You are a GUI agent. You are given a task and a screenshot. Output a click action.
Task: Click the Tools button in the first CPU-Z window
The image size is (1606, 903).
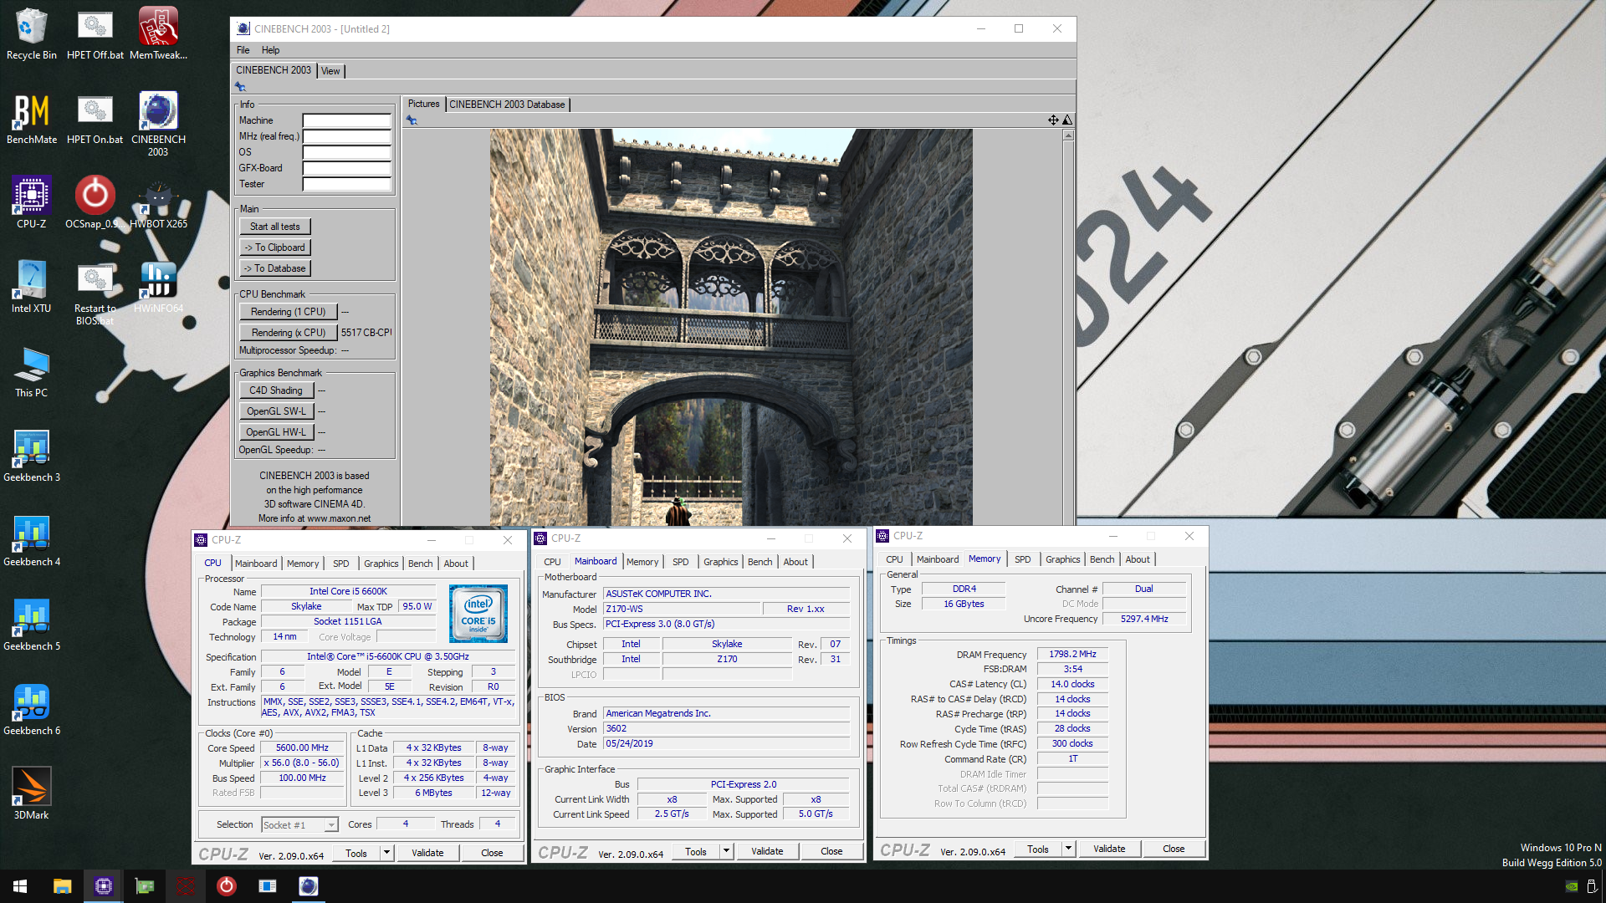[x=356, y=853]
